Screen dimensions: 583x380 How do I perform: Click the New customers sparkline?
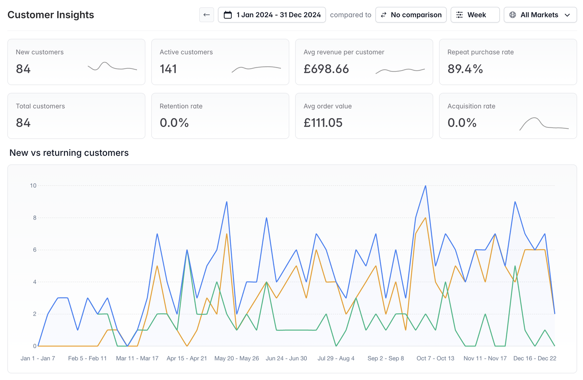[x=112, y=66]
